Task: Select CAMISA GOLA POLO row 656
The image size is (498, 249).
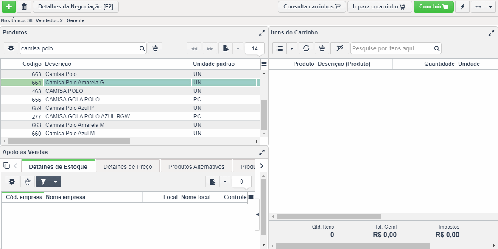Action: pos(131,99)
